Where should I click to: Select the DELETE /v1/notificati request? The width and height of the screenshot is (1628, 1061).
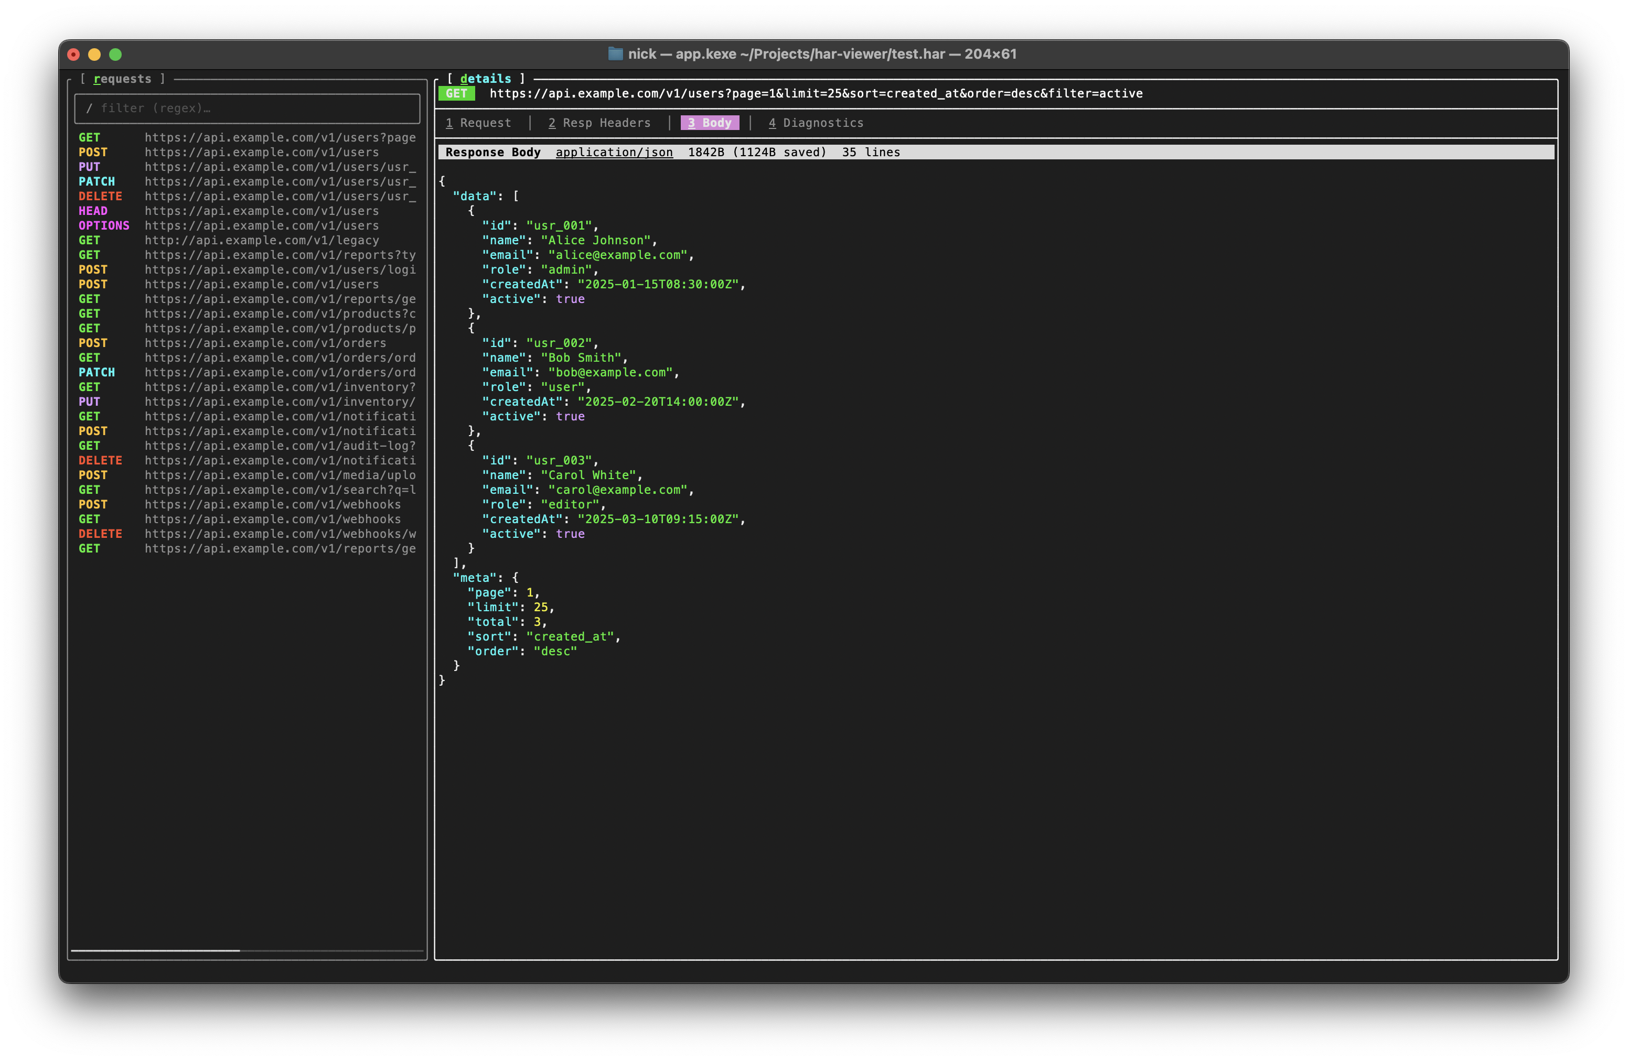coord(247,461)
